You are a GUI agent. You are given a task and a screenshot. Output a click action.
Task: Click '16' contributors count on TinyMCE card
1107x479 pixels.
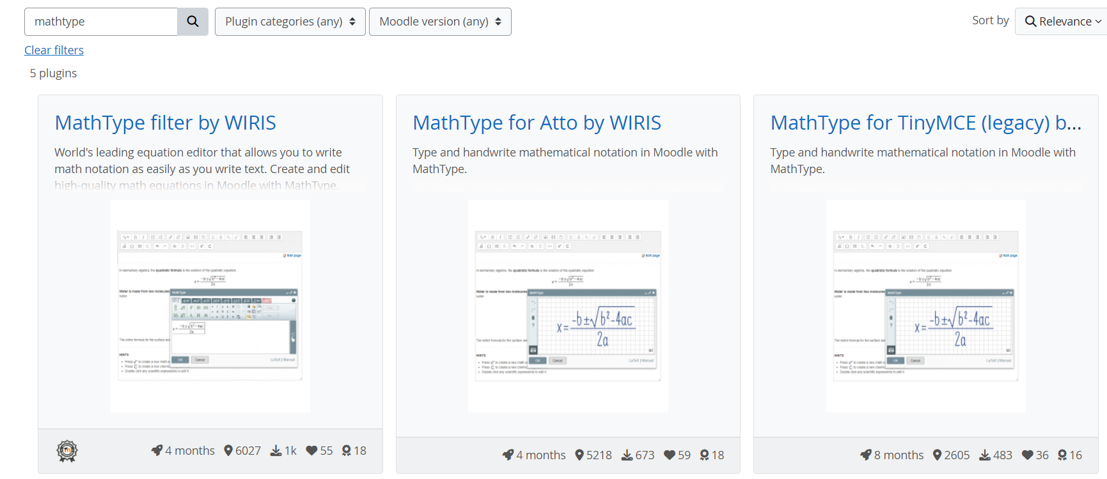pos(1076,455)
